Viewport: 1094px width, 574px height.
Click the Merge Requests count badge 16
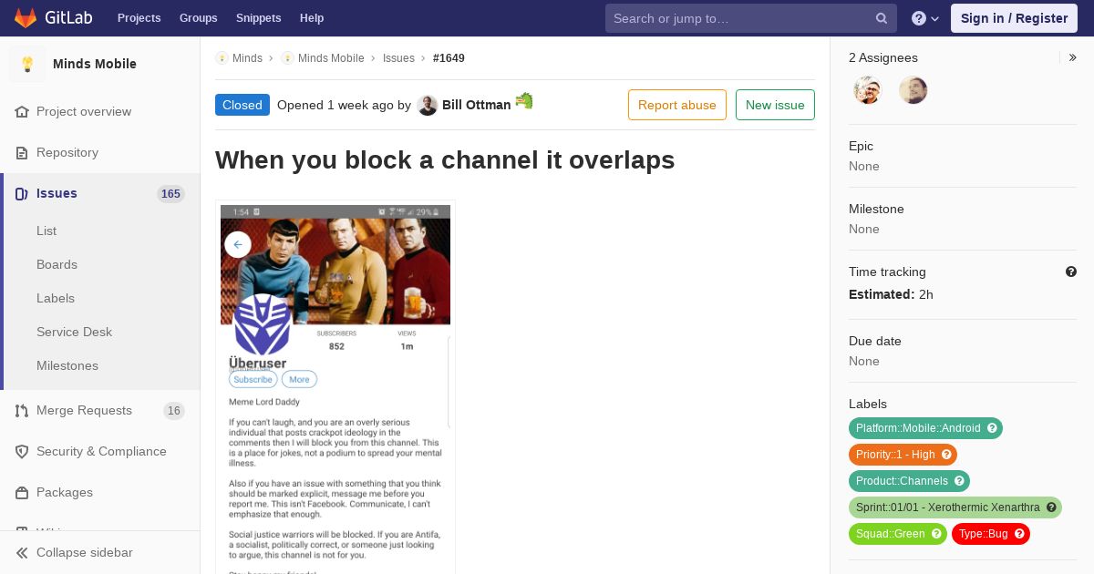[173, 411]
